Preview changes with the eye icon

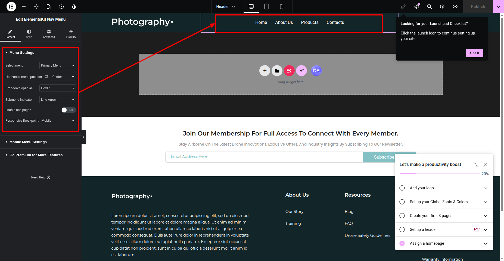(455, 7)
